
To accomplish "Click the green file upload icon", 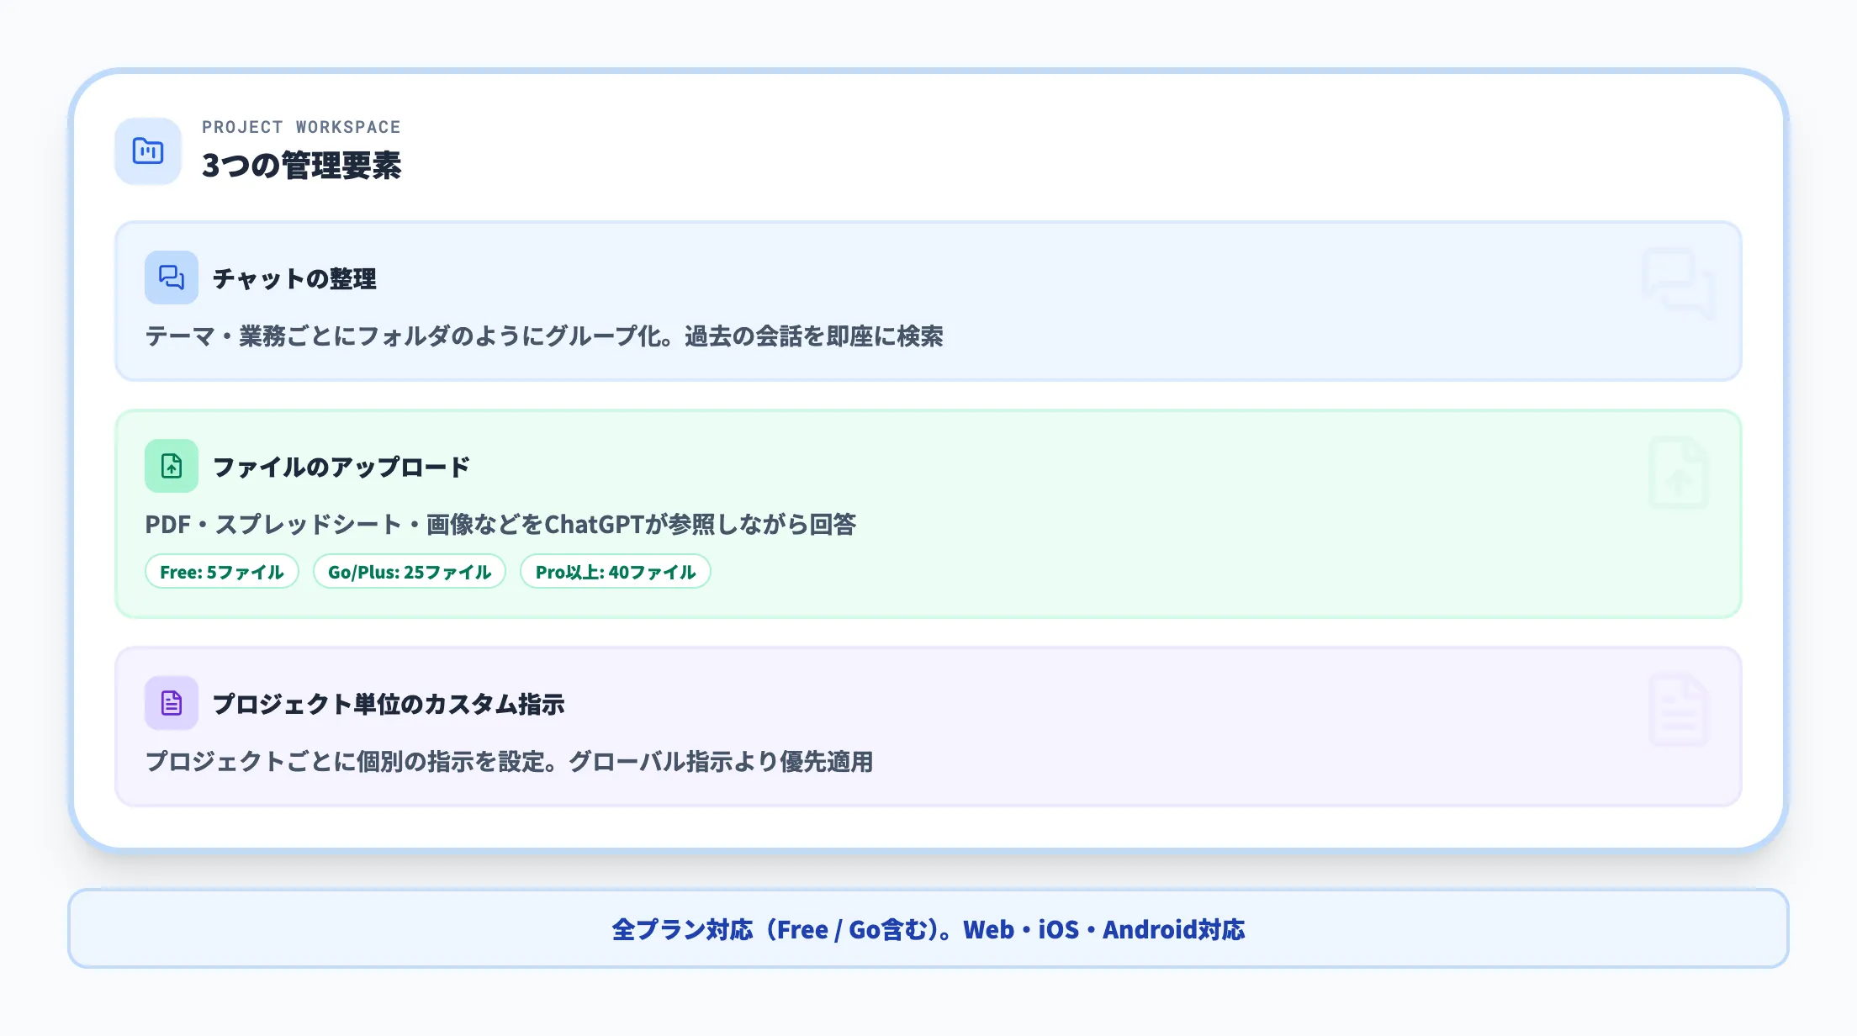I will click(x=172, y=466).
